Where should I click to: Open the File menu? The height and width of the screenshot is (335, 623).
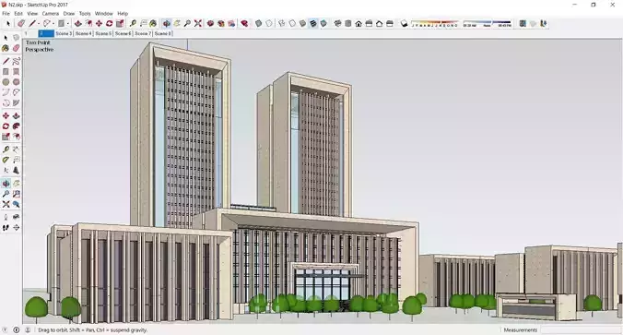6,14
